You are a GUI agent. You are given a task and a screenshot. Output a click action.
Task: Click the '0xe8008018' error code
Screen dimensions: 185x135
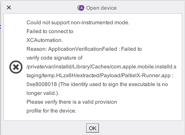pyautogui.click(x=42, y=84)
